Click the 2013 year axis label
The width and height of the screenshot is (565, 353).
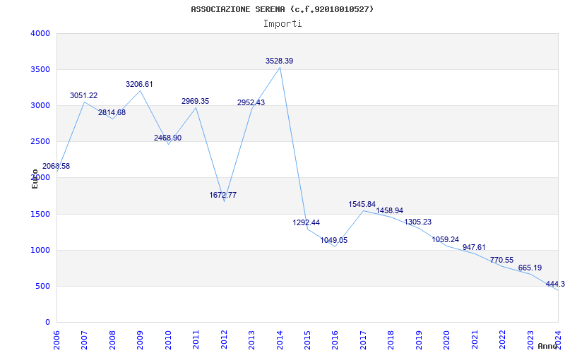click(x=252, y=340)
